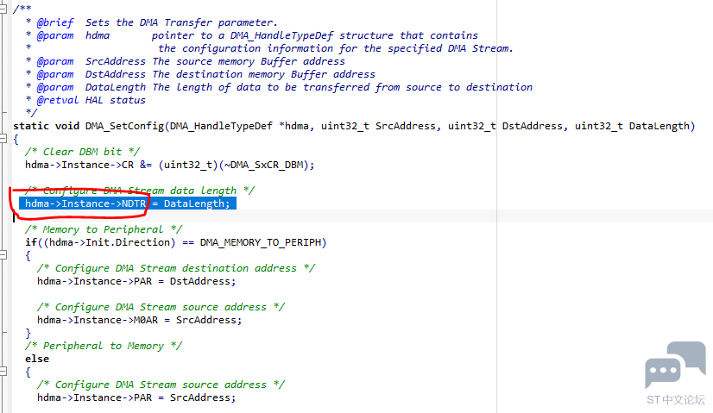Screen dimensions: 713x413
Task: Click the '@param hdma' comment line
Action: (x=252, y=35)
